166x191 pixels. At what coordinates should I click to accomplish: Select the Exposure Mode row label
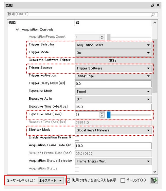[x=41, y=91]
